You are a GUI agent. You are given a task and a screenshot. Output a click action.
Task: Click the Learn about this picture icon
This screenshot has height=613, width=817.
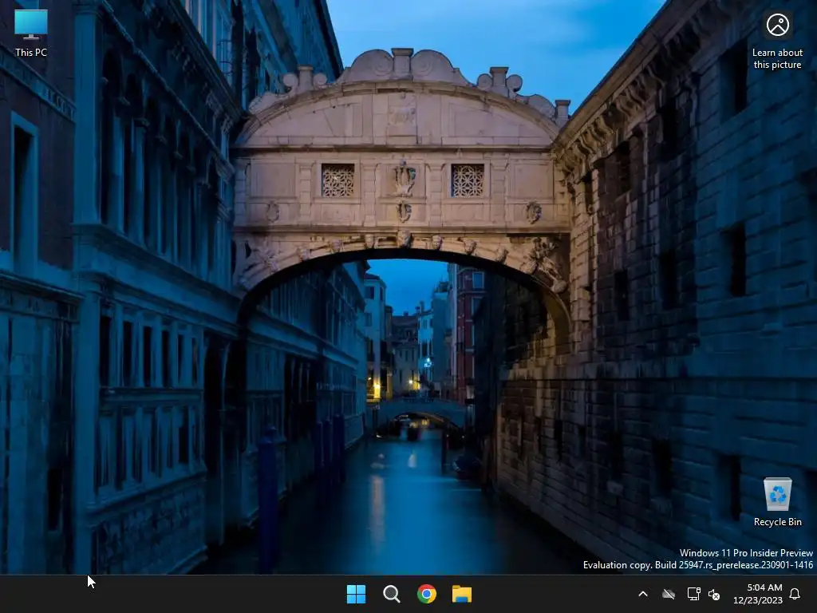[777, 41]
